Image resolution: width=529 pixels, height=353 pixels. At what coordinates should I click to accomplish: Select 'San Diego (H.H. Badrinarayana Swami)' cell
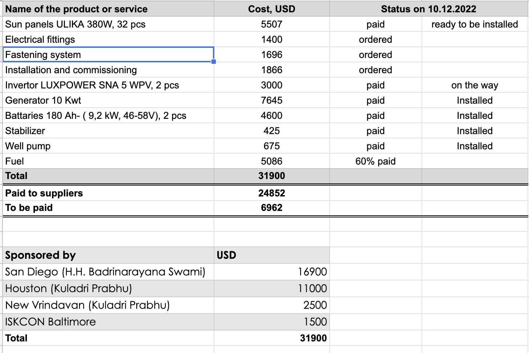108,272
